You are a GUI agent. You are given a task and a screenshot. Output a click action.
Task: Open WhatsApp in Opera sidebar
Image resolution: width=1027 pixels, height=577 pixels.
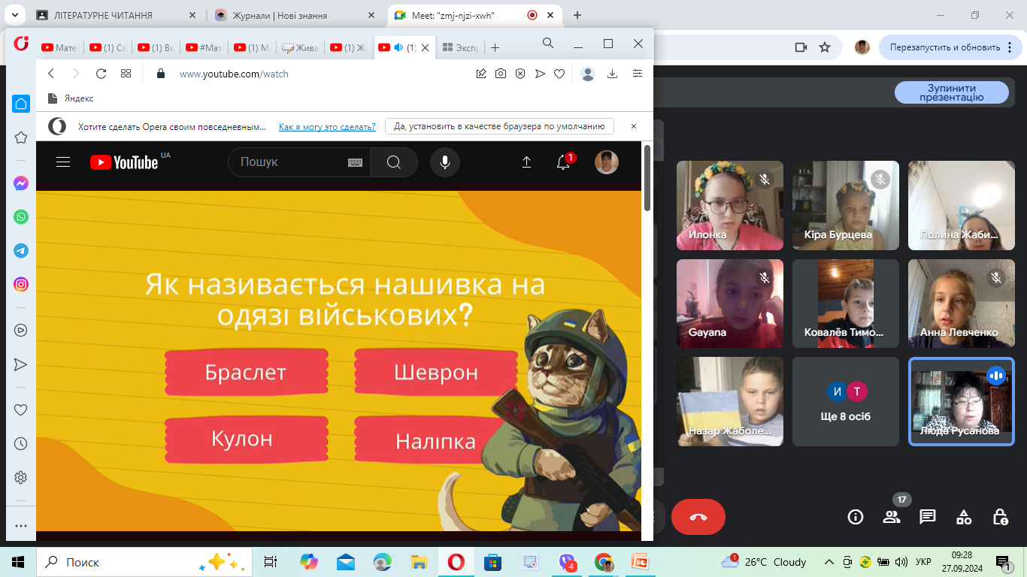[21, 217]
